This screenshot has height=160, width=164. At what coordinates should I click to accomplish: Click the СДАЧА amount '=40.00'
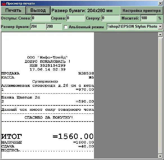point(86,146)
